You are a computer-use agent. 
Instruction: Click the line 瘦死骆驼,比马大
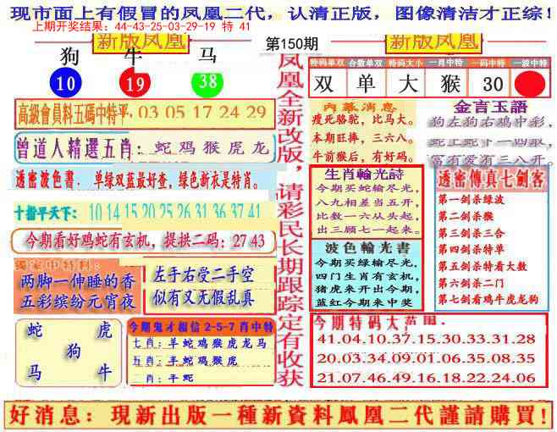click(x=363, y=119)
